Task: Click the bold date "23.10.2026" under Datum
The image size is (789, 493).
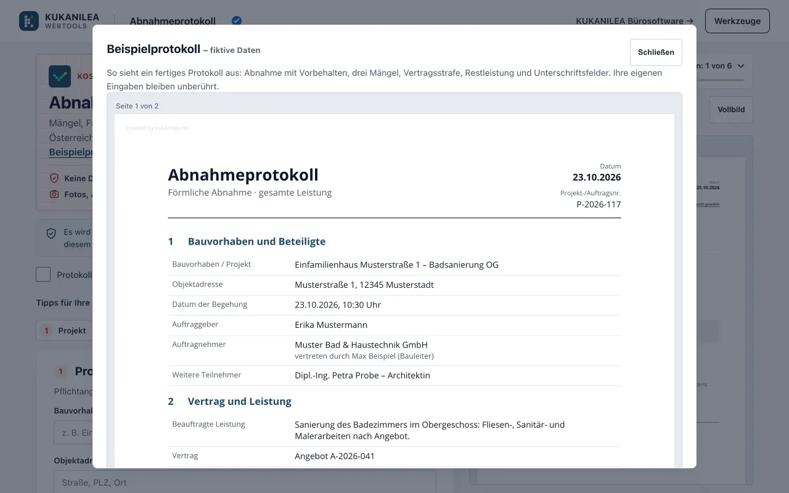Action: click(x=597, y=177)
